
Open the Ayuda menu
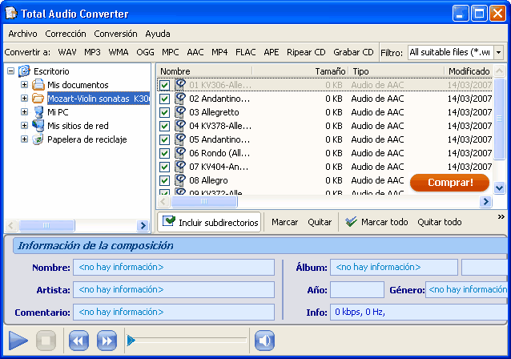158,34
